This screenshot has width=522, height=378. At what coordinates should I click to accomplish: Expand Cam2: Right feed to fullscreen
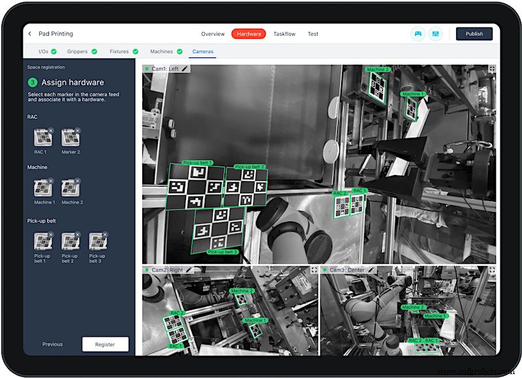(313, 270)
